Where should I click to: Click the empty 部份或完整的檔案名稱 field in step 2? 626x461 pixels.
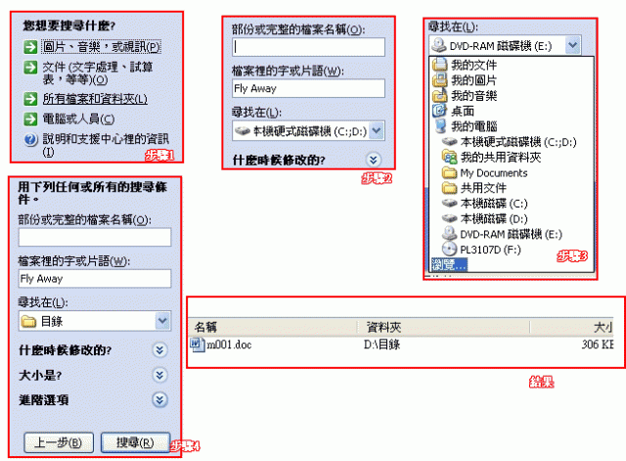coord(308,47)
